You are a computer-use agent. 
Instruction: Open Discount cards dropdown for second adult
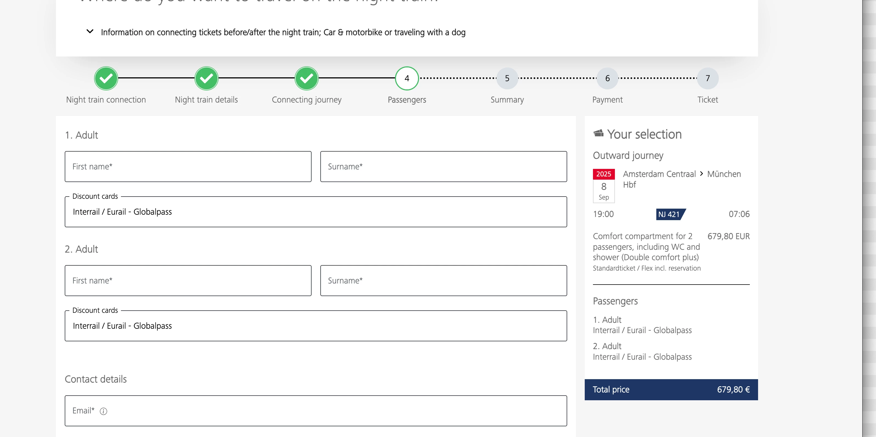(x=316, y=326)
